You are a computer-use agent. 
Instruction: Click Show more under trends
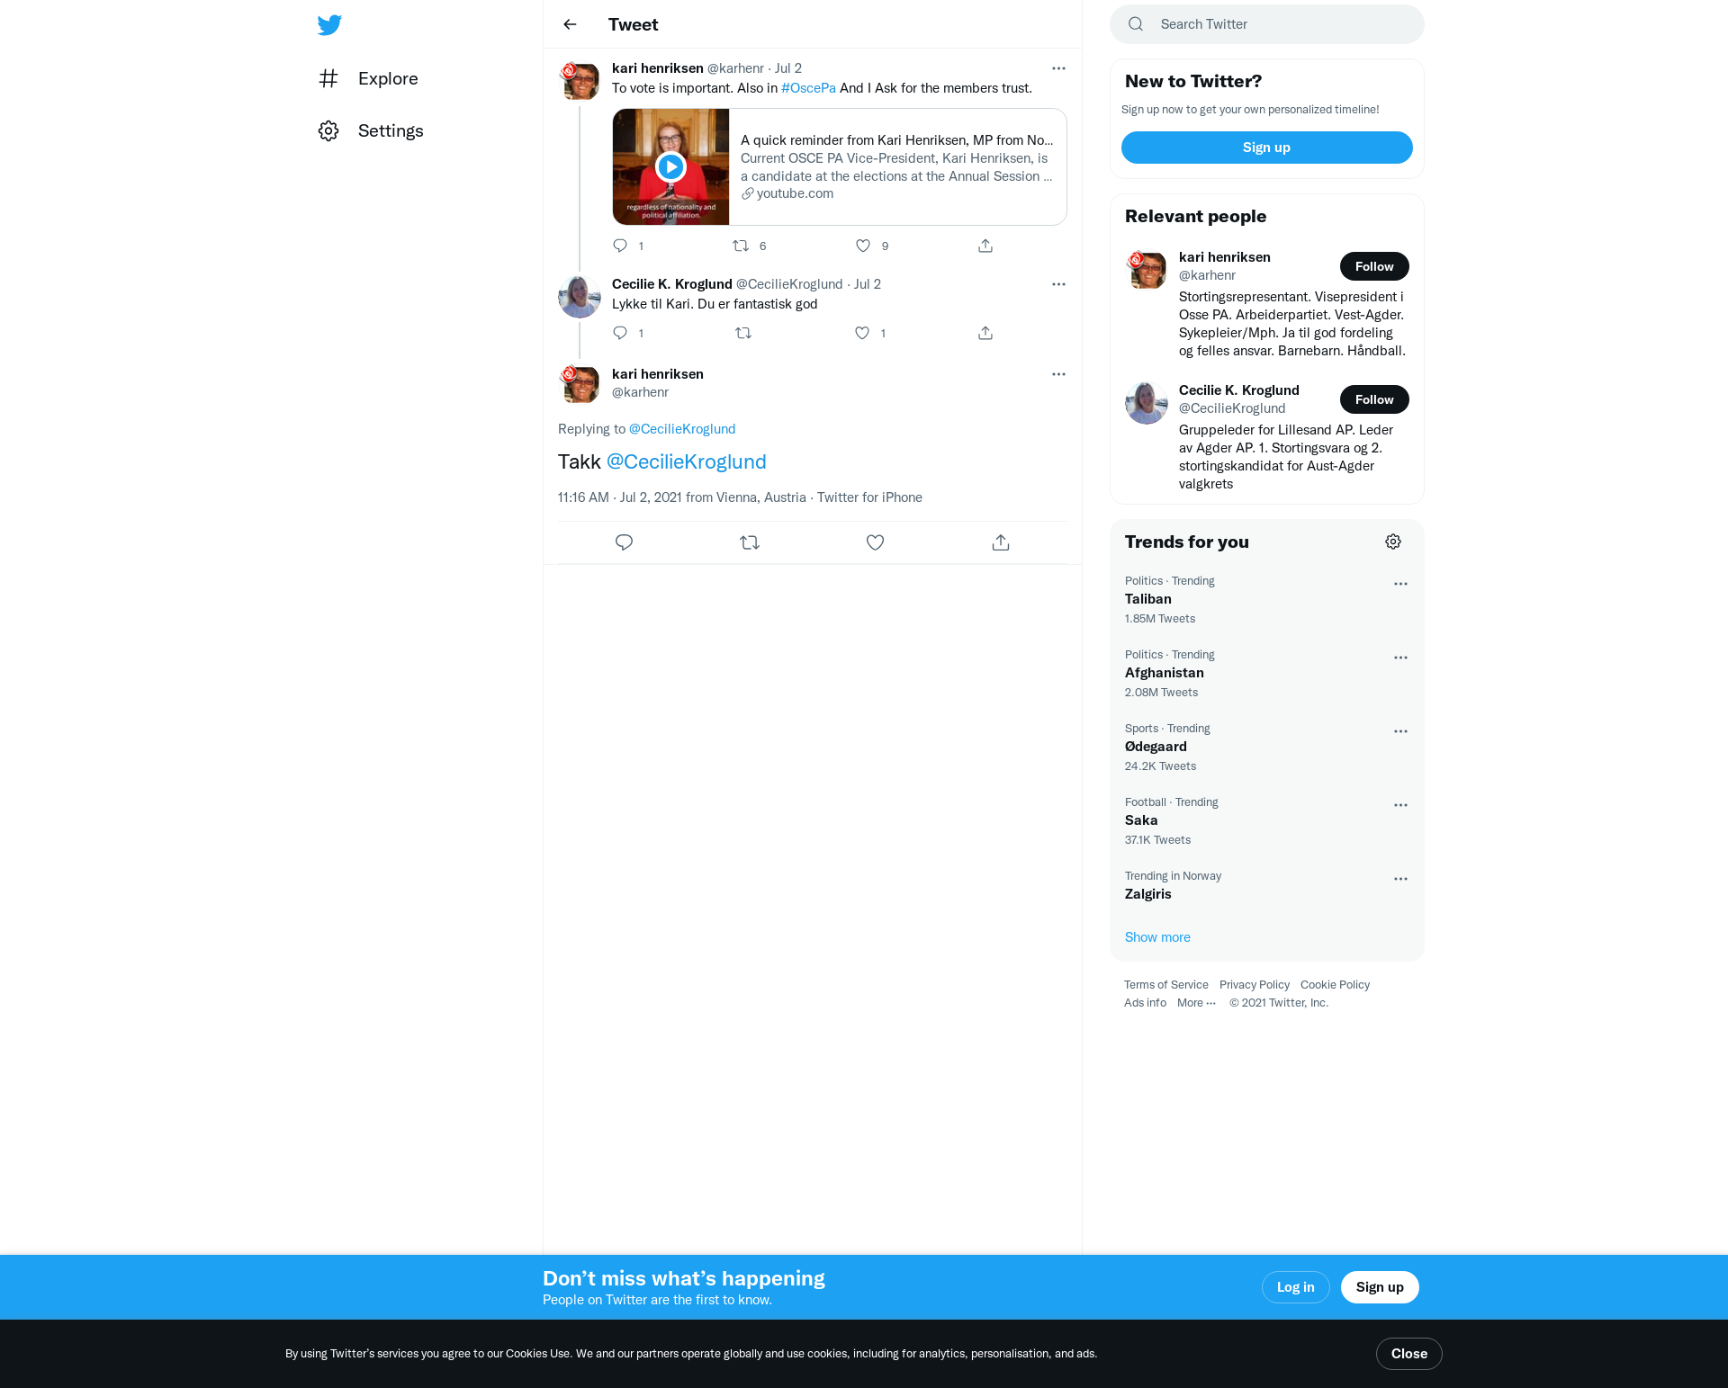[1157, 937]
